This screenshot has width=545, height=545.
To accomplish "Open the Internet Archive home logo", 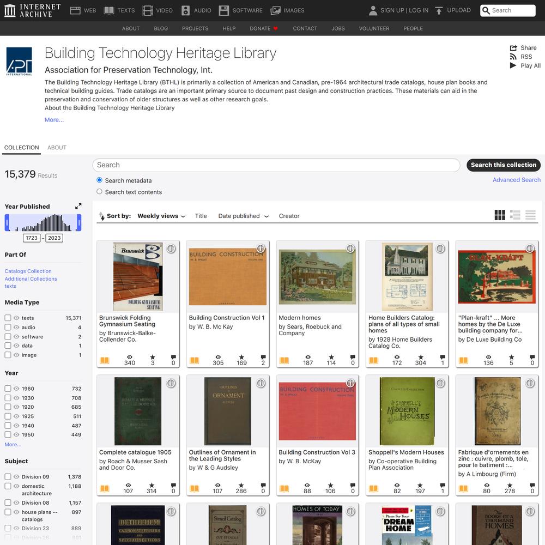I will tap(32, 10).
